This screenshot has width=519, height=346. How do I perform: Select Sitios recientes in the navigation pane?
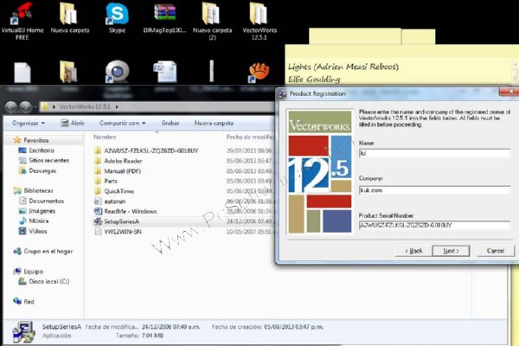44,160
